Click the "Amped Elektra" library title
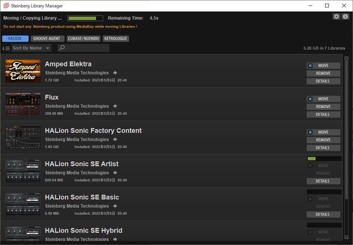This screenshot has width=353, height=245. (x=68, y=64)
